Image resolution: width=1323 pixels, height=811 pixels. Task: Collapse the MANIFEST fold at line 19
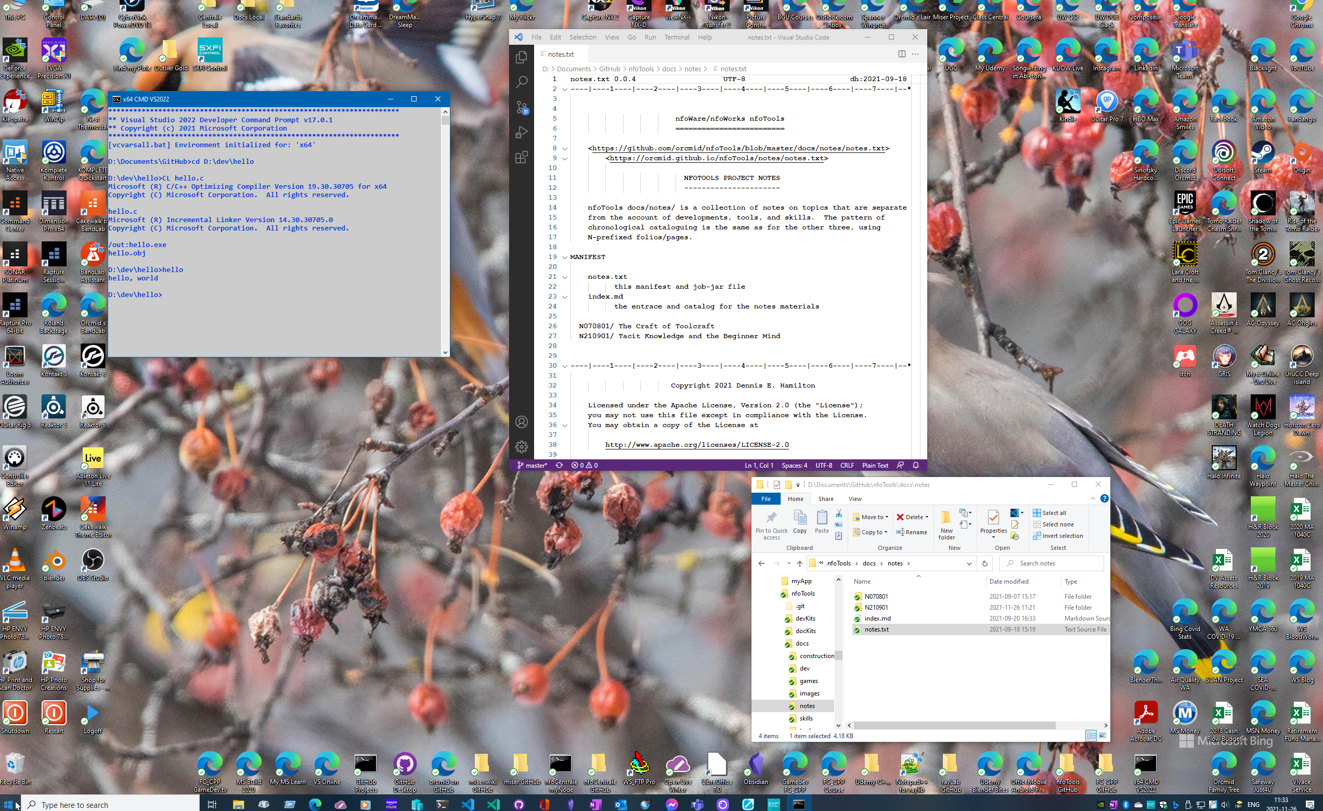pos(564,258)
